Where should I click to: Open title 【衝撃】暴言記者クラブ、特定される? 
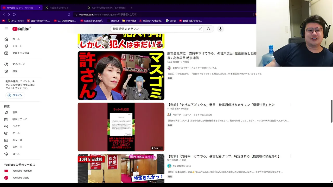224,156
